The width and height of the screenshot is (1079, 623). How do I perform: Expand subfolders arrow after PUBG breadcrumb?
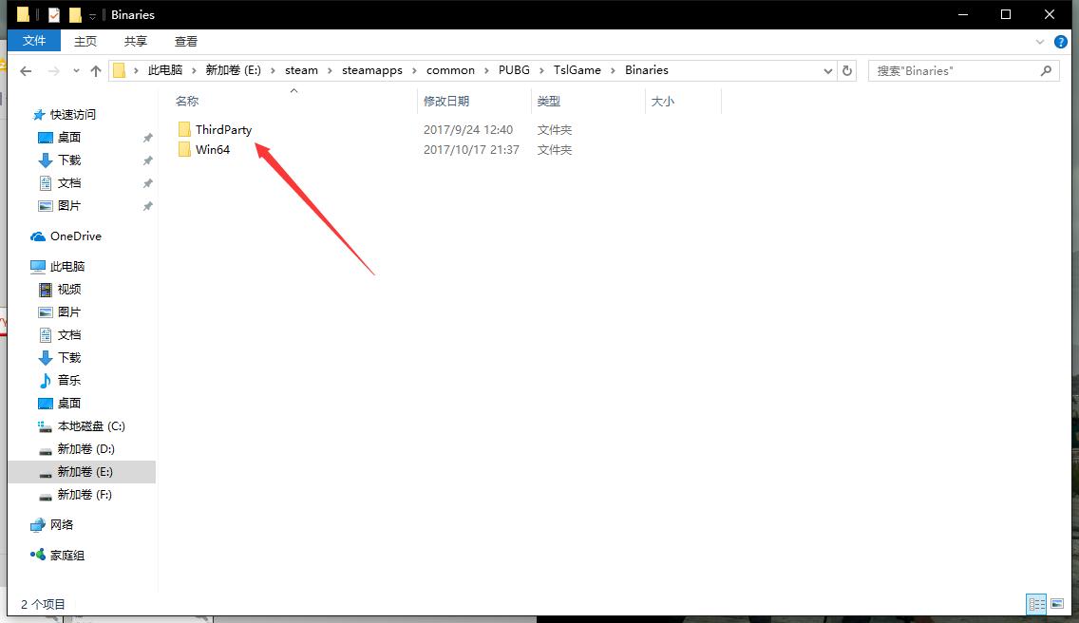(541, 70)
